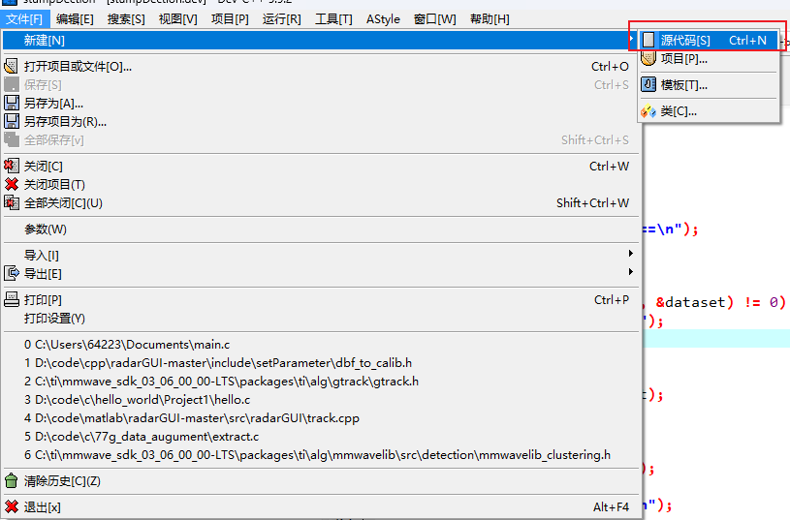
Task: Select 导出[E] Export entry
Action: pos(321,273)
